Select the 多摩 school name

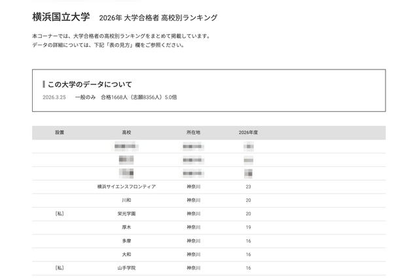tap(126, 241)
